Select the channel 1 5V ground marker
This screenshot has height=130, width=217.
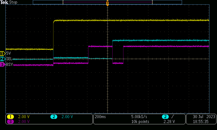tap(3, 53)
